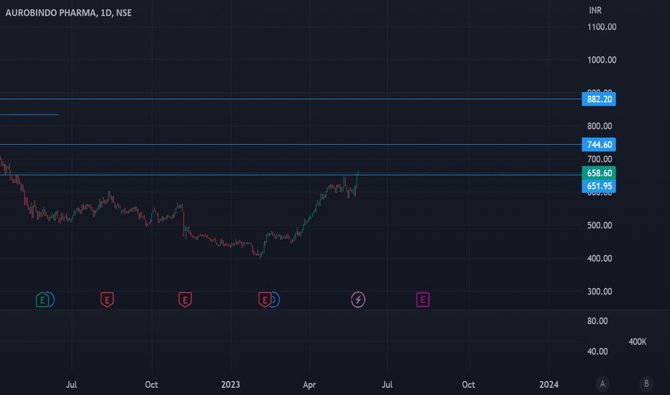
Task: Click the AUROBINDO PHARMA, 1D, NSE title
Action: click(x=68, y=13)
